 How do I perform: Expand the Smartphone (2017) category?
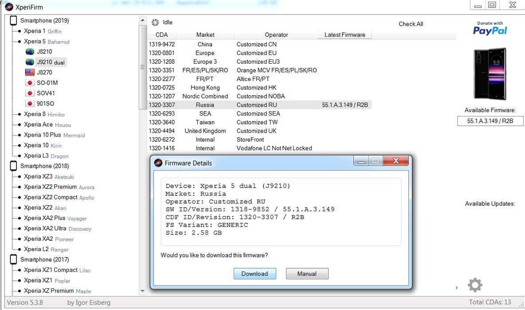[x=13, y=260]
